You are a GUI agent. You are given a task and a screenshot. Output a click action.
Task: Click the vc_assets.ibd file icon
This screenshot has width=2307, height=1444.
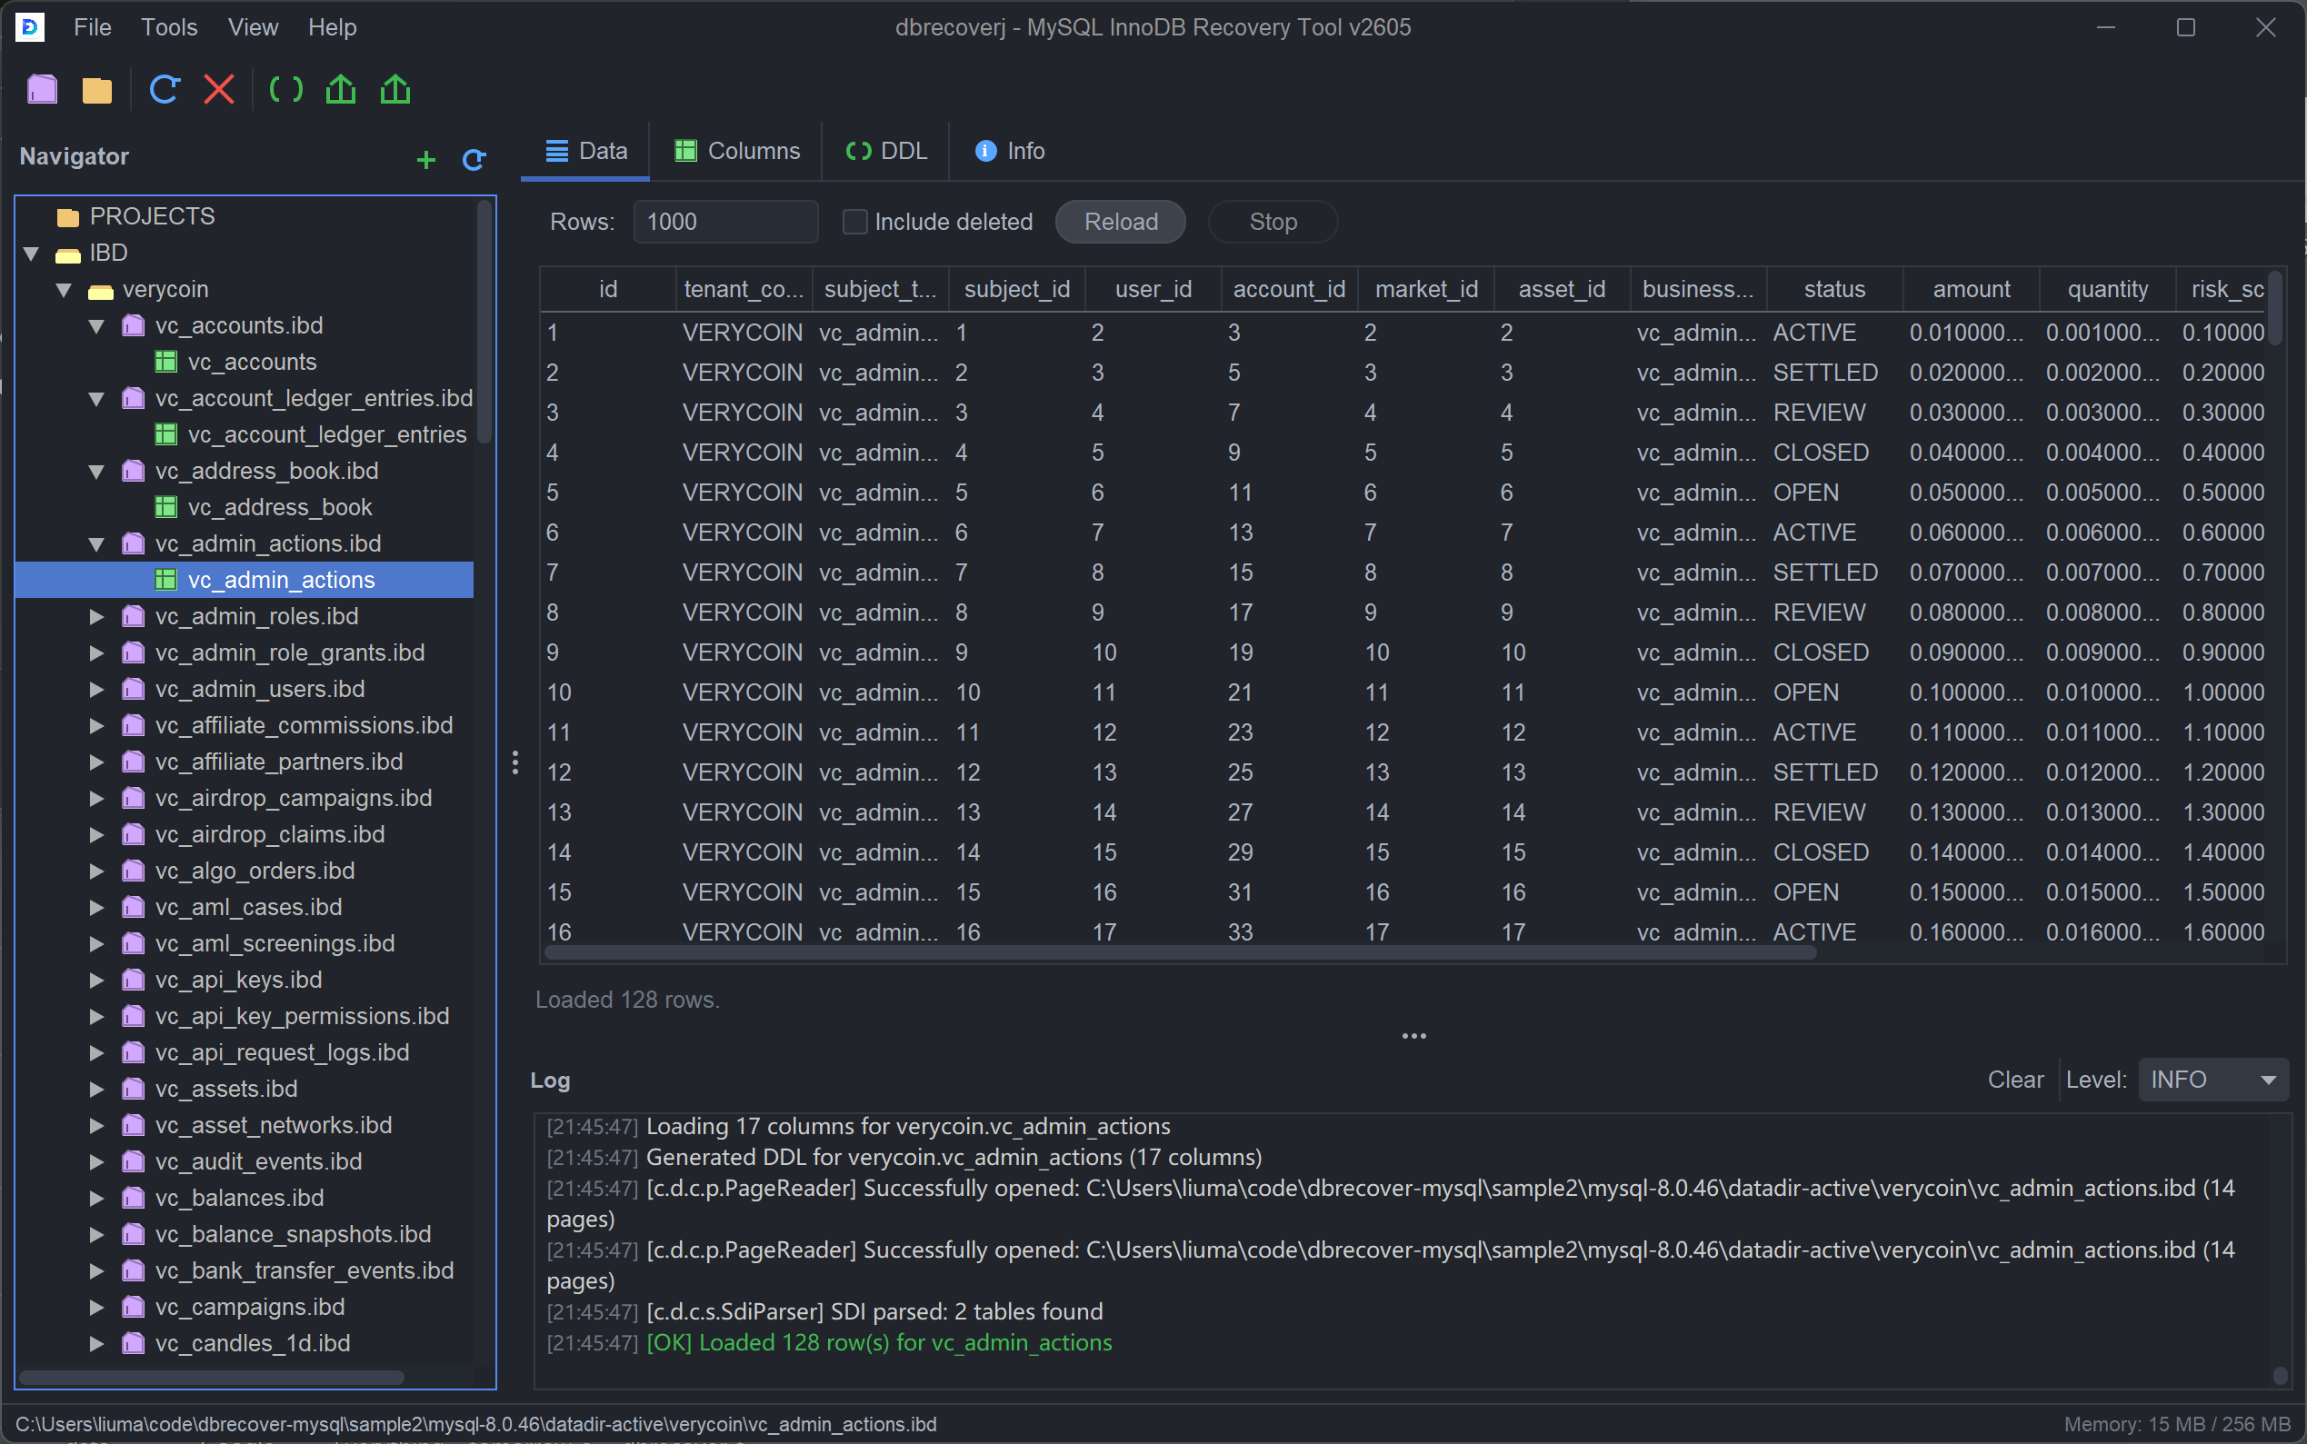[134, 1089]
